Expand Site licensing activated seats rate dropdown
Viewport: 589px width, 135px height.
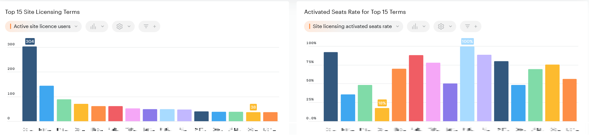coord(398,26)
